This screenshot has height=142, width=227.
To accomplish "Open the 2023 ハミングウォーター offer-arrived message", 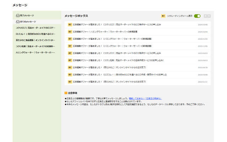I will [138, 46].
